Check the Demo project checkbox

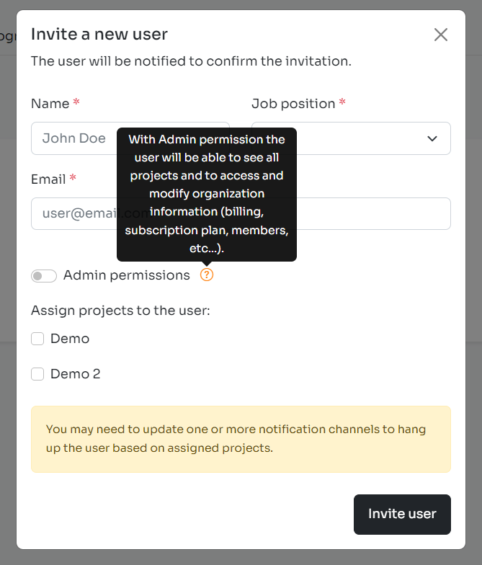pos(37,339)
